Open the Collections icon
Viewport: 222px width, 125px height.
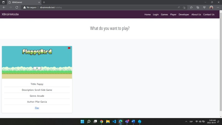pos(198,7)
